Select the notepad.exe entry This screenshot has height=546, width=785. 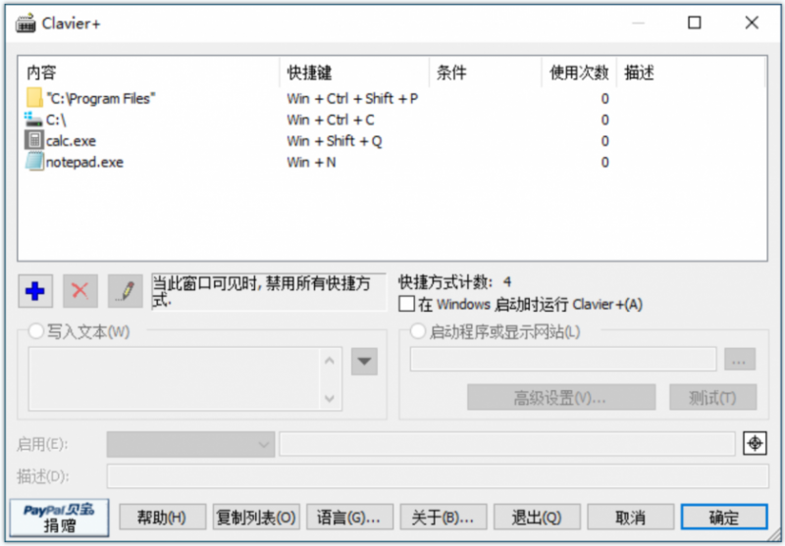(x=392, y=162)
